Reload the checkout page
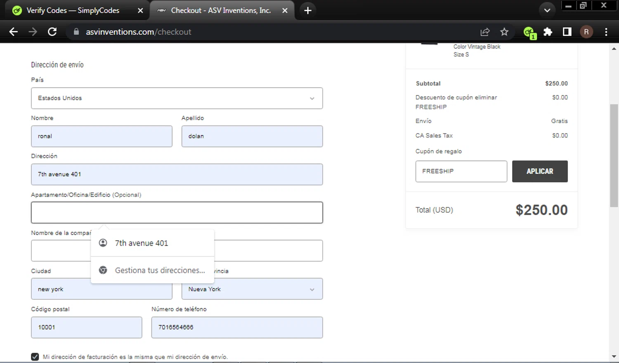Image resolution: width=619 pixels, height=363 pixels. click(52, 32)
